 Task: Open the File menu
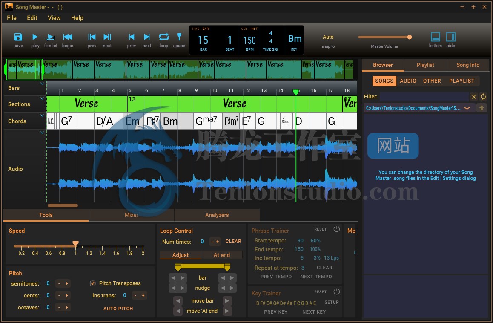[11, 18]
